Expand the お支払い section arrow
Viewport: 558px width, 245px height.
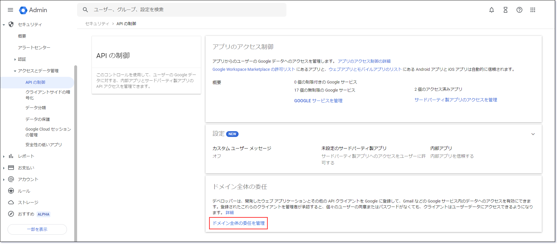pyautogui.click(x=4, y=168)
